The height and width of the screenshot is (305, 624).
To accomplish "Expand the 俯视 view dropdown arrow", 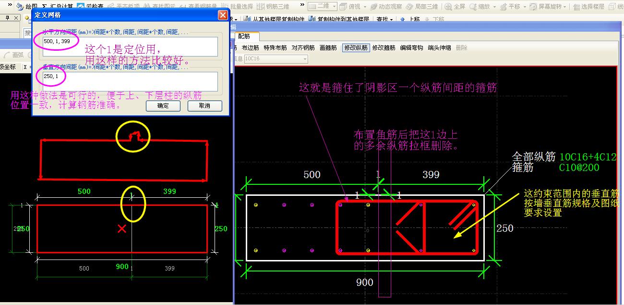I will 364,7.
